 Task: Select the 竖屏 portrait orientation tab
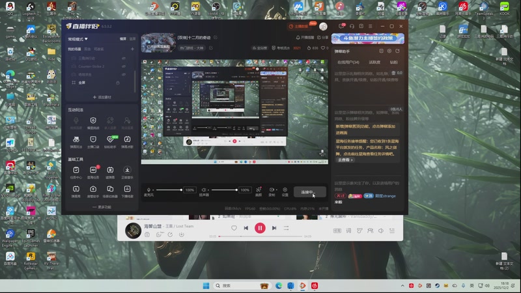click(x=132, y=39)
